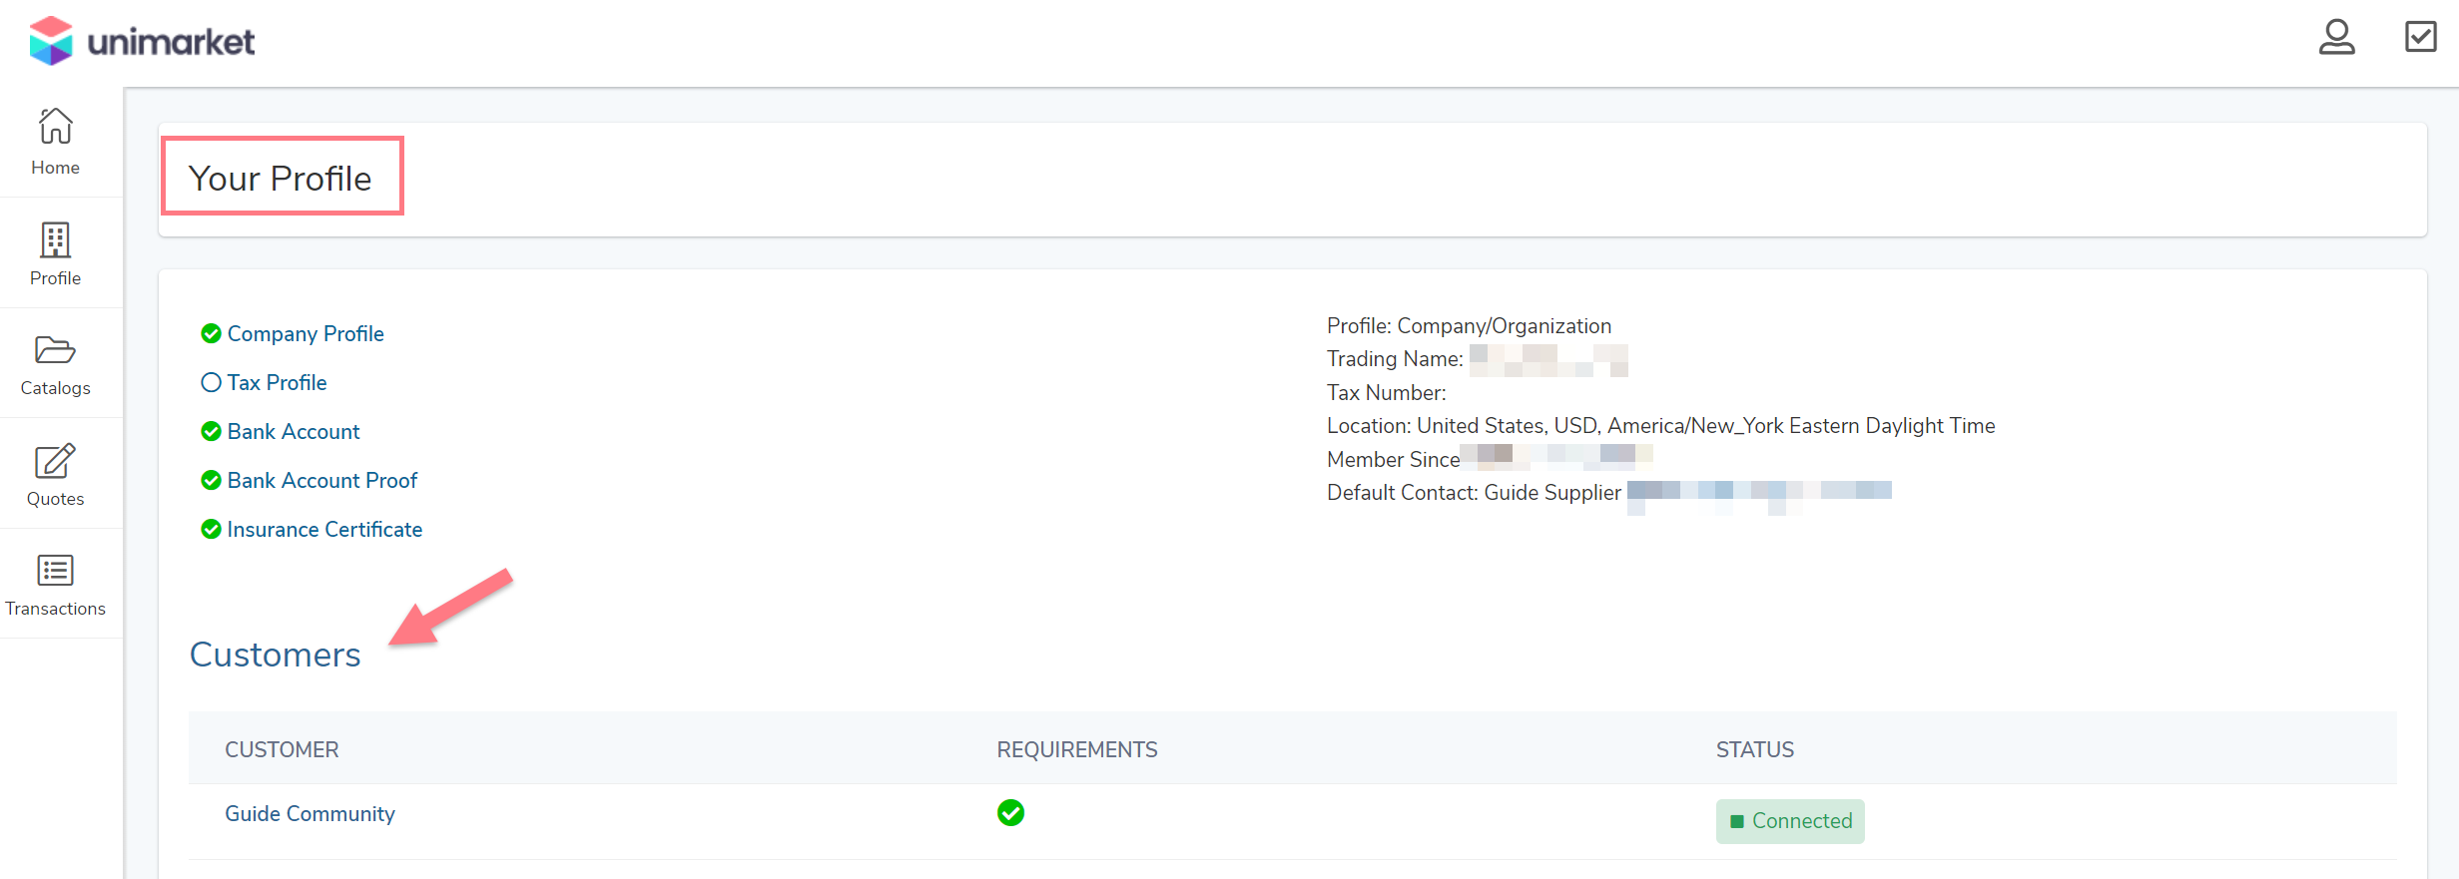Click the Unimarket logo
2459x879 pixels.
[x=142, y=41]
